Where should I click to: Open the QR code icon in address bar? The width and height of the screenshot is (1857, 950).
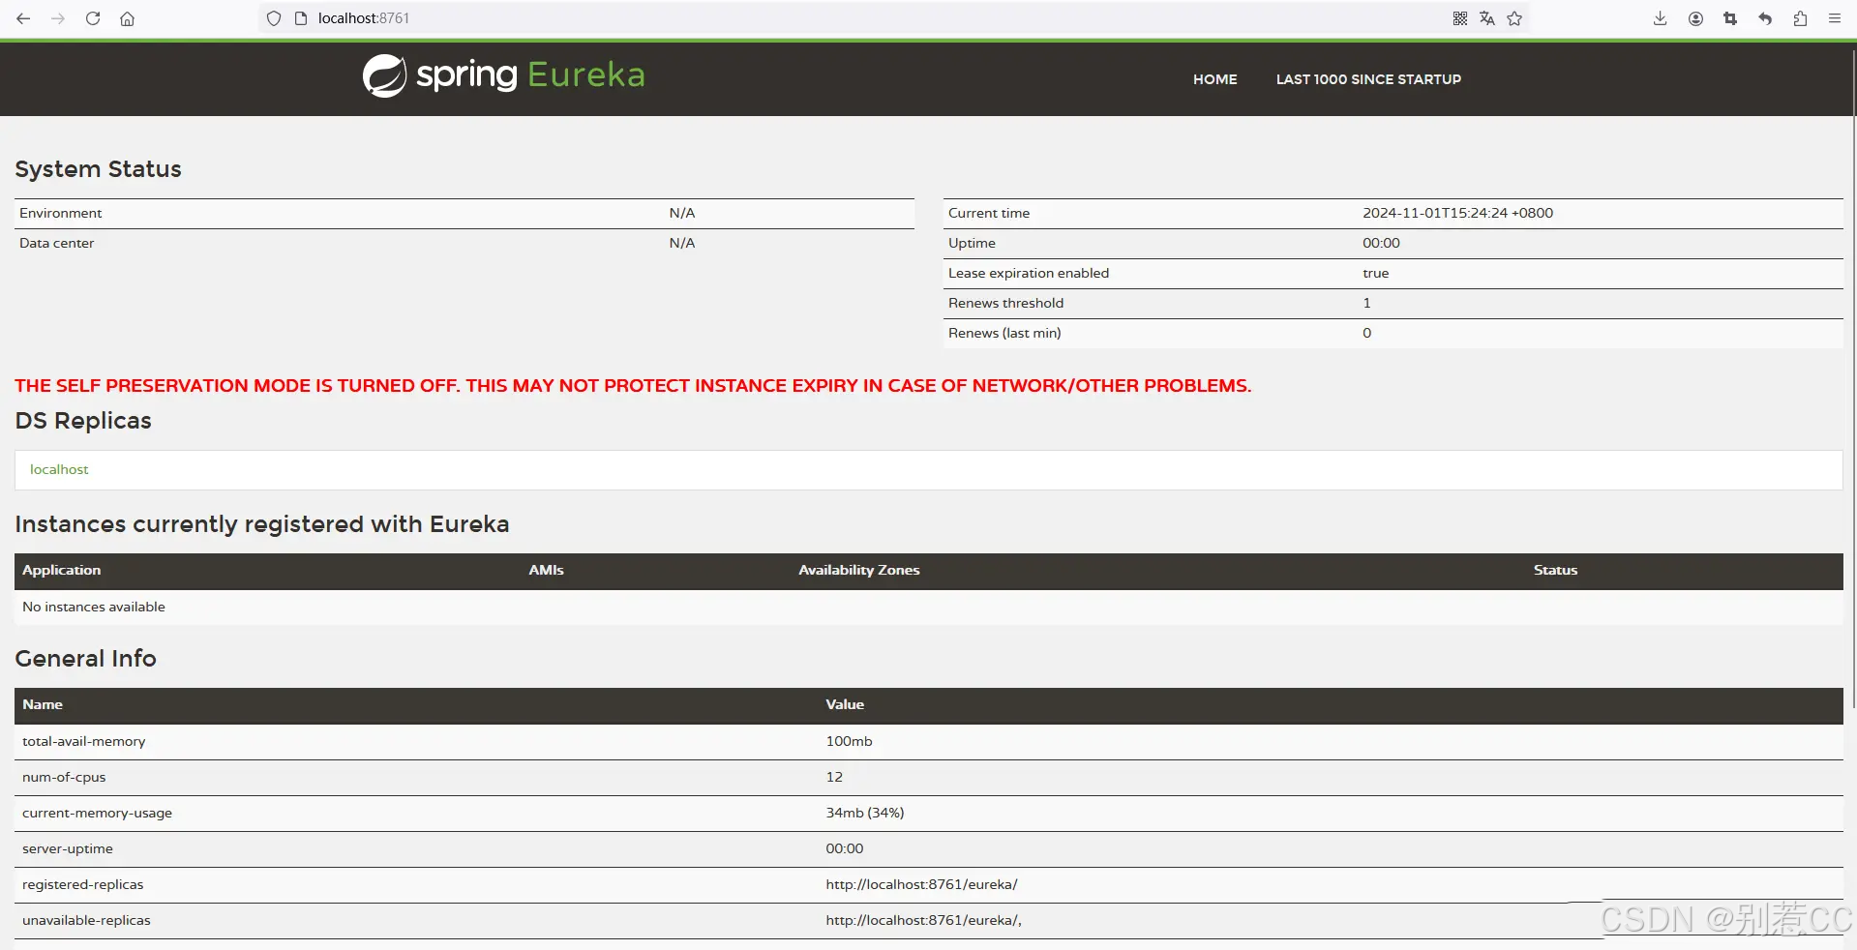(1460, 18)
